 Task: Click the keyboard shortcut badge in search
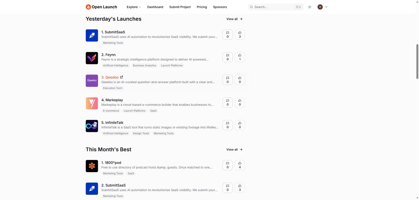[298, 7]
